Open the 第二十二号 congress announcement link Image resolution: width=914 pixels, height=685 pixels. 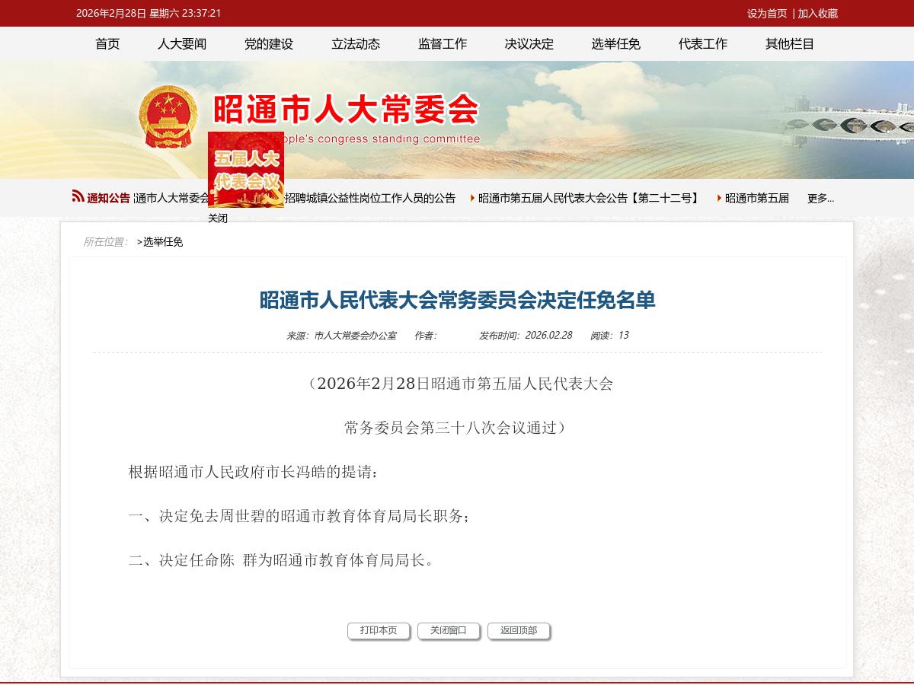pyautogui.click(x=590, y=199)
